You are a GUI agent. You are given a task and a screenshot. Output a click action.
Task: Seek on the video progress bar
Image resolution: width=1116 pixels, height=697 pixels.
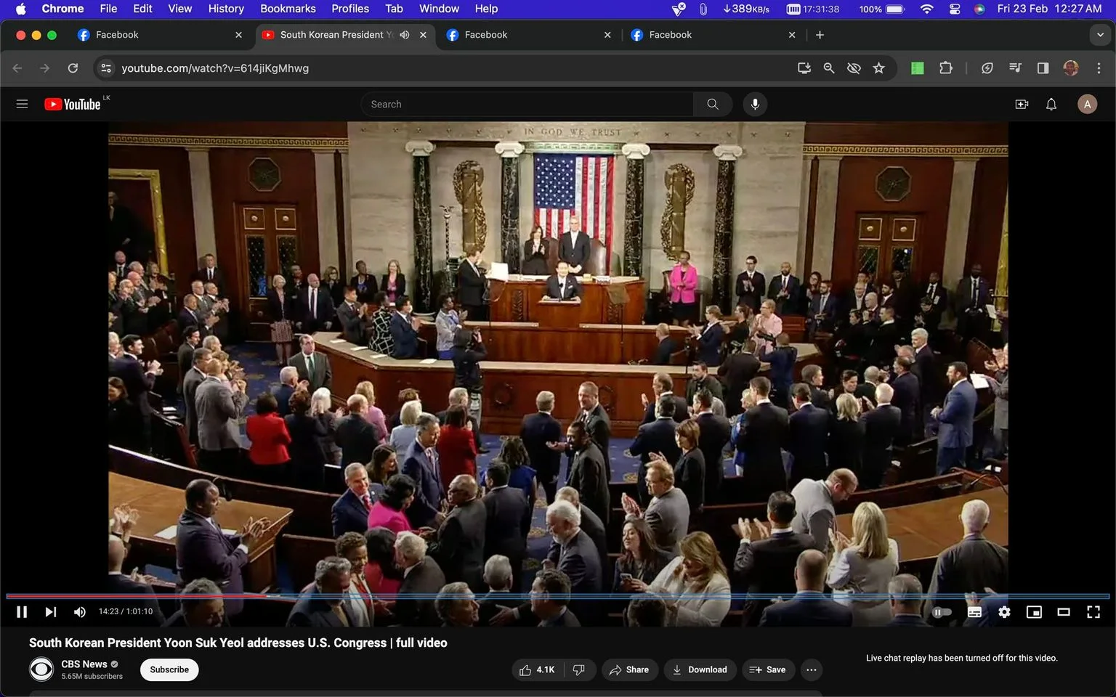pos(558,596)
